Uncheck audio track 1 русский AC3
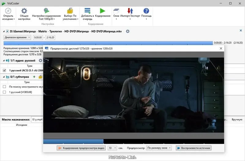Viewport: 245px width, 161px height. (4, 70)
